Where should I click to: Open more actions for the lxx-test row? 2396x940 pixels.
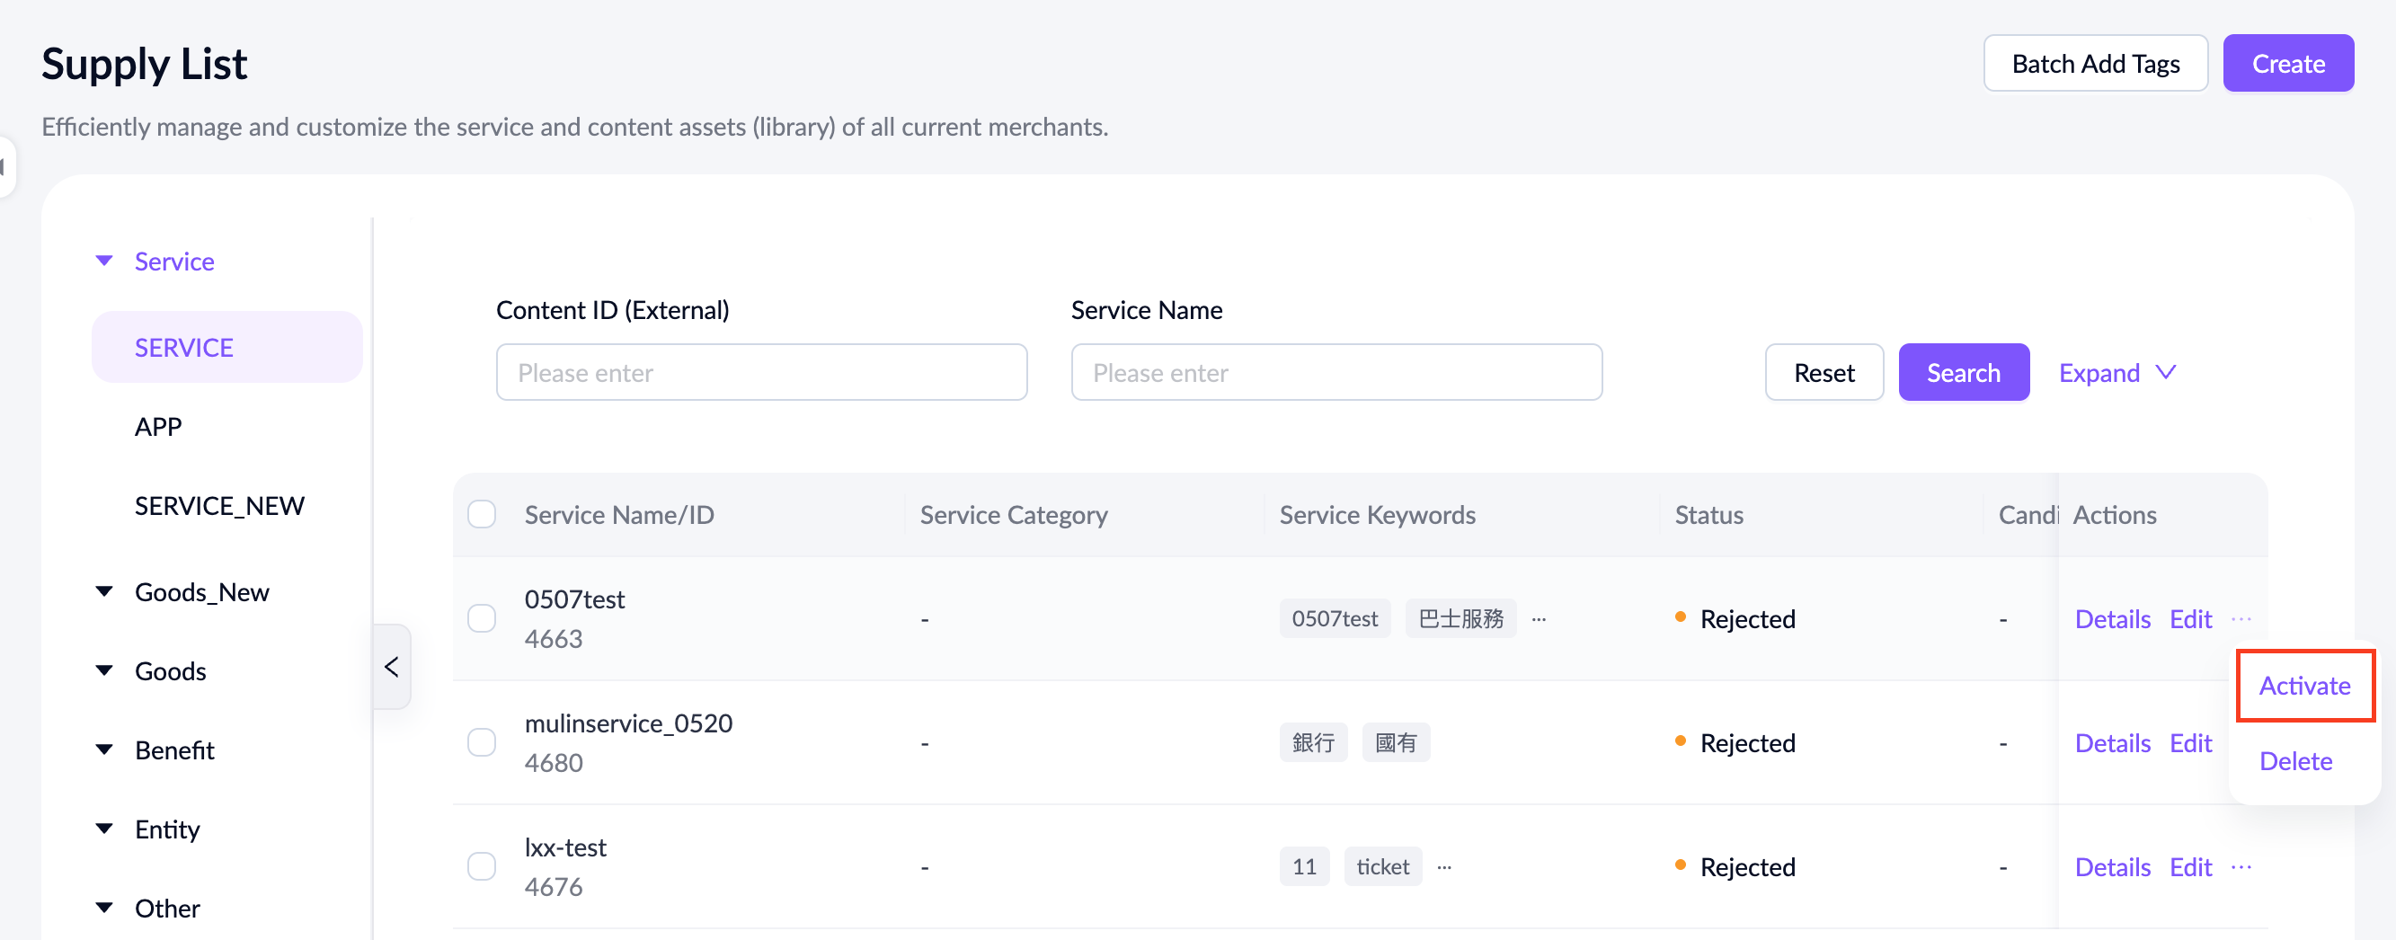pyautogui.click(x=2241, y=866)
